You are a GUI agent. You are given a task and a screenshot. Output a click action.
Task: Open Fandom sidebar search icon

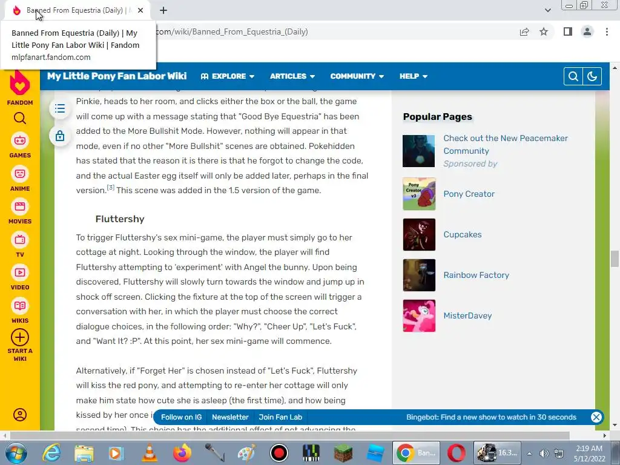pos(20,118)
